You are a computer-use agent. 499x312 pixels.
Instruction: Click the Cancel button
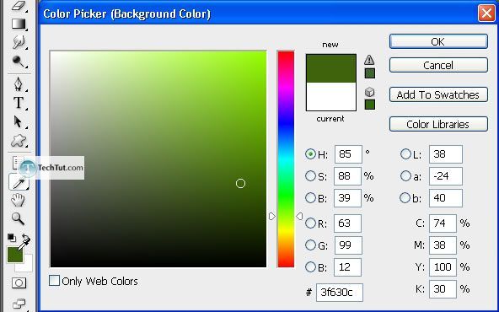tap(438, 65)
